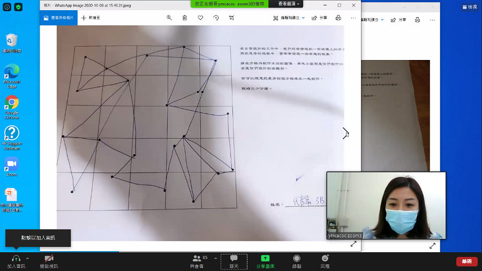Screen dimensions: 482x271
Task: Open the Chat panel in Zoom
Action: pos(234,262)
